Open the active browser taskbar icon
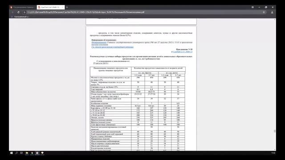 (x=37, y=153)
